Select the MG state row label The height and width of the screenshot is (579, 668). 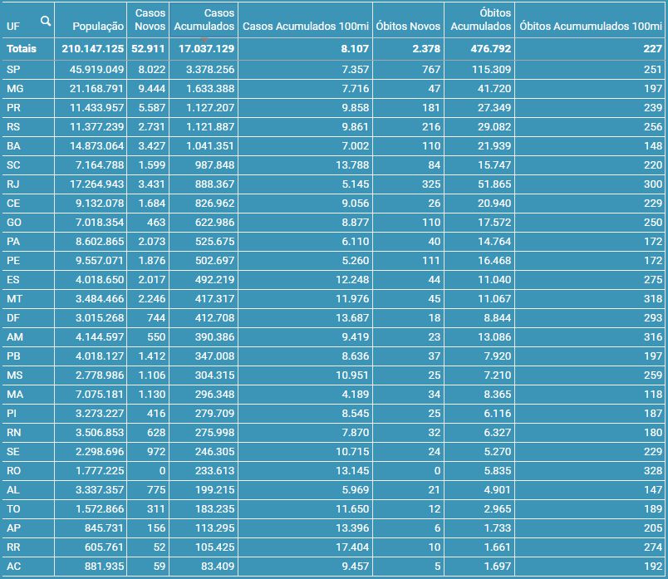pyautogui.click(x=14, y=88)
